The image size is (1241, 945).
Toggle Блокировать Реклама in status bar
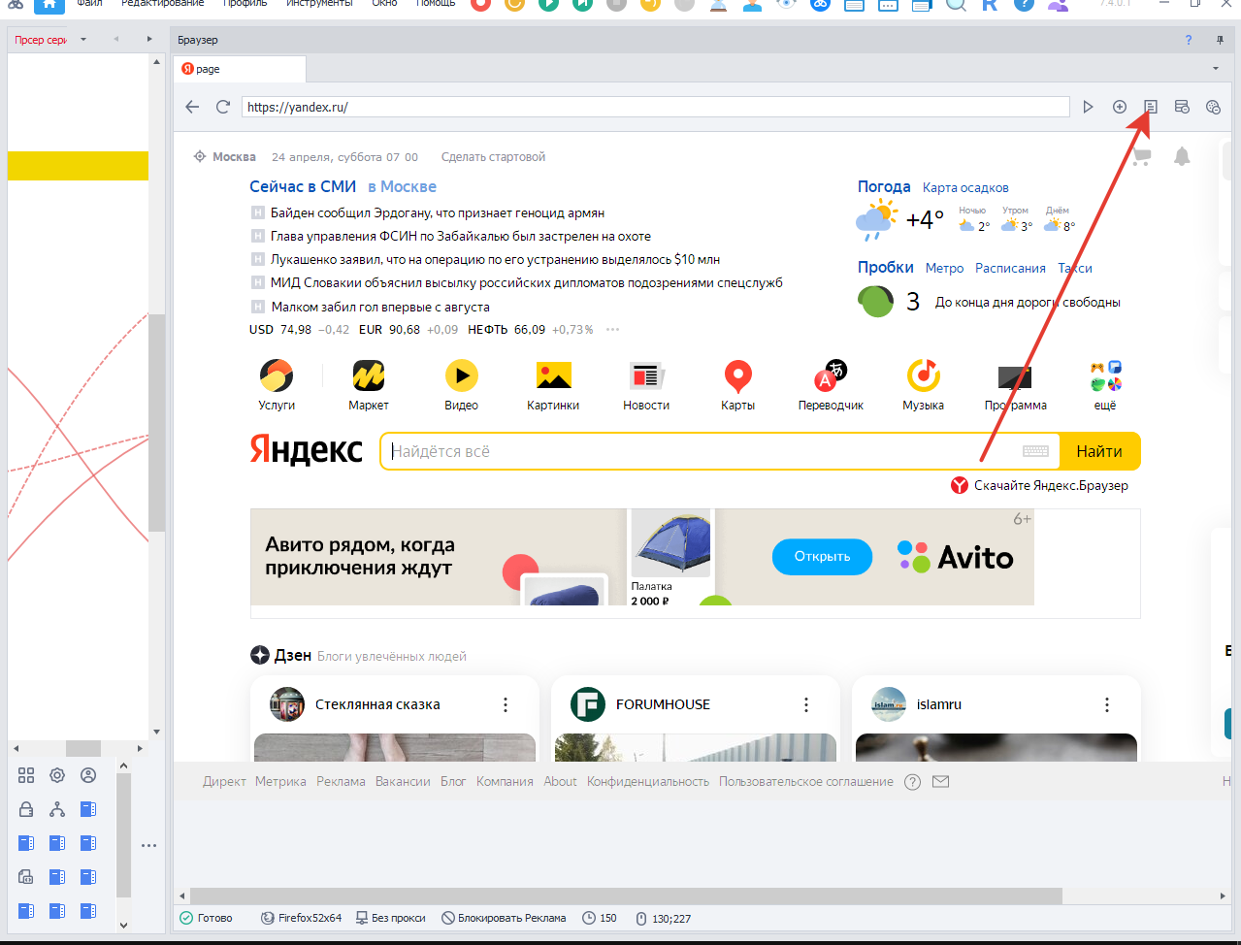point(505,918)
